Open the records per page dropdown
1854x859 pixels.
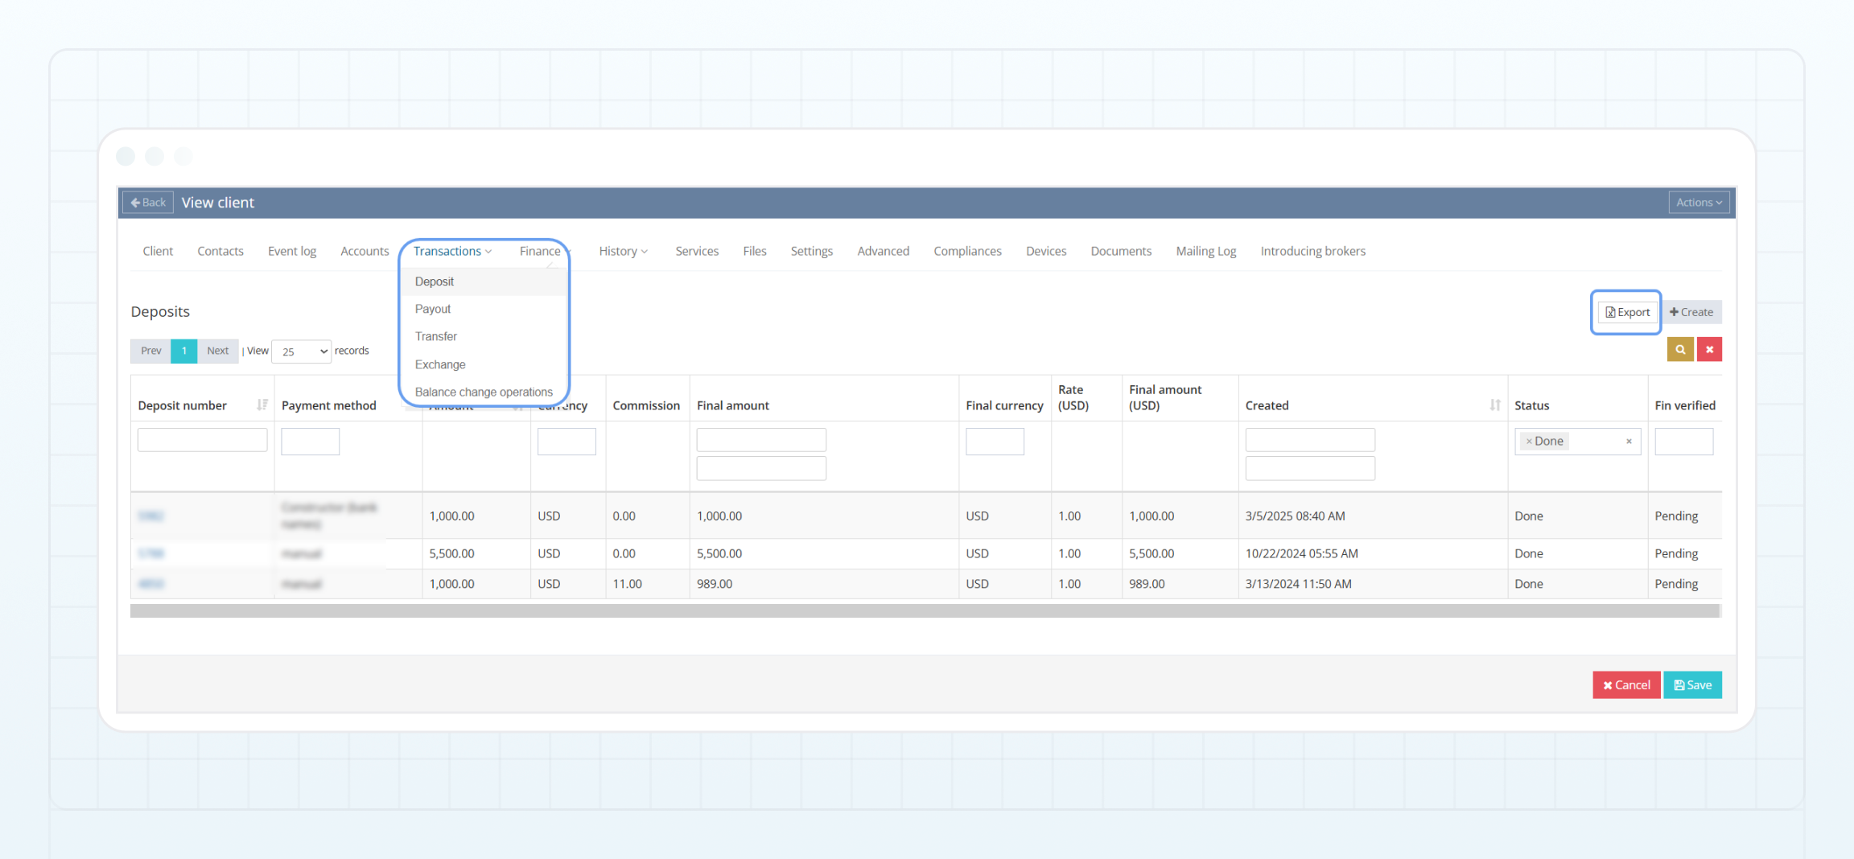click(303, 351)
